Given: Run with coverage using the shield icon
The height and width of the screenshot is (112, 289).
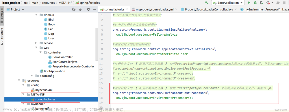Looking at the screenshot, I should click(x=261, y=3).
